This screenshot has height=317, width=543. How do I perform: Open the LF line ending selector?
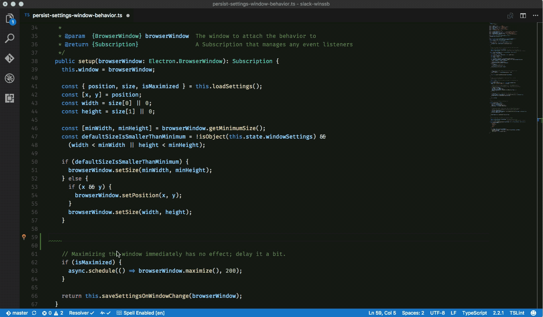pyautogui.click(x=454, y=313)
